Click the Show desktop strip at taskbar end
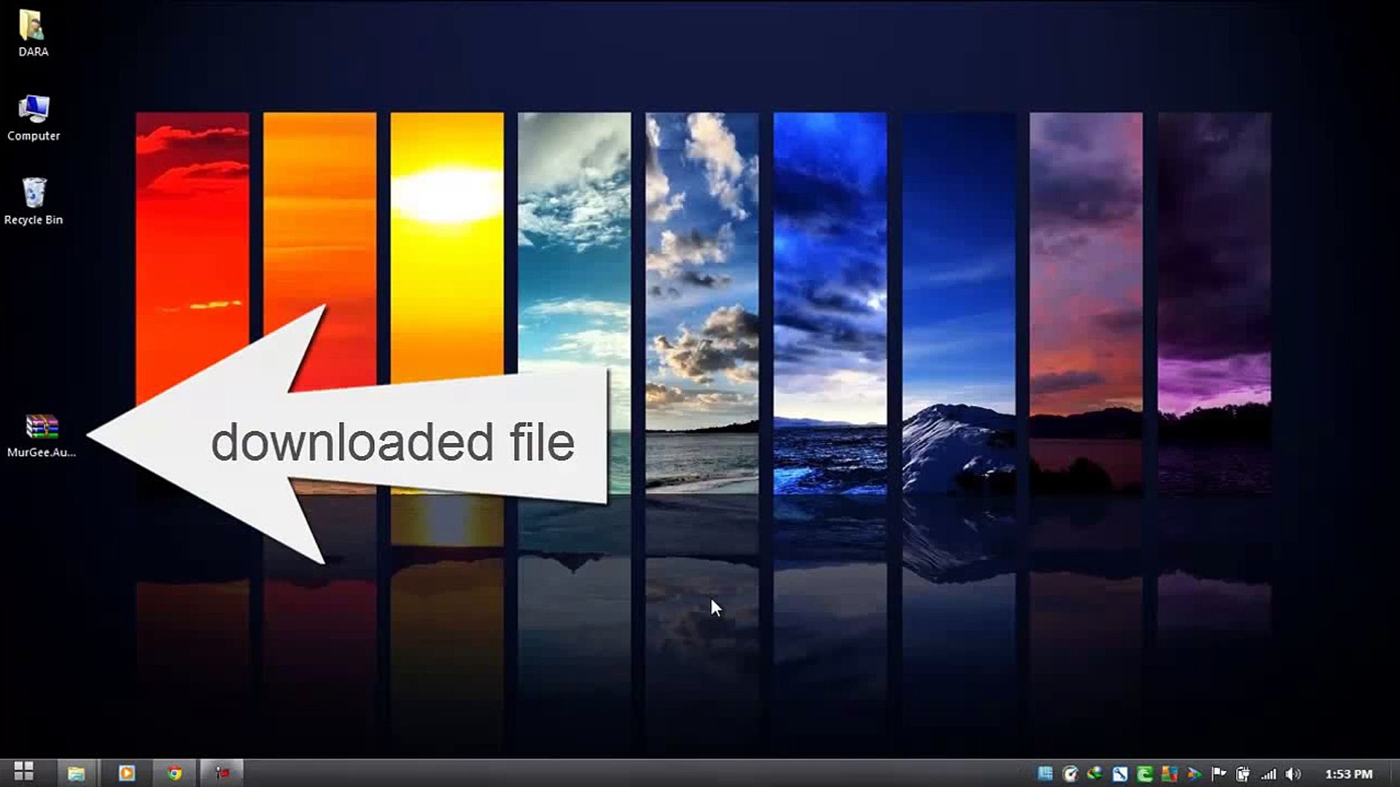 [x=1395, y=774]
